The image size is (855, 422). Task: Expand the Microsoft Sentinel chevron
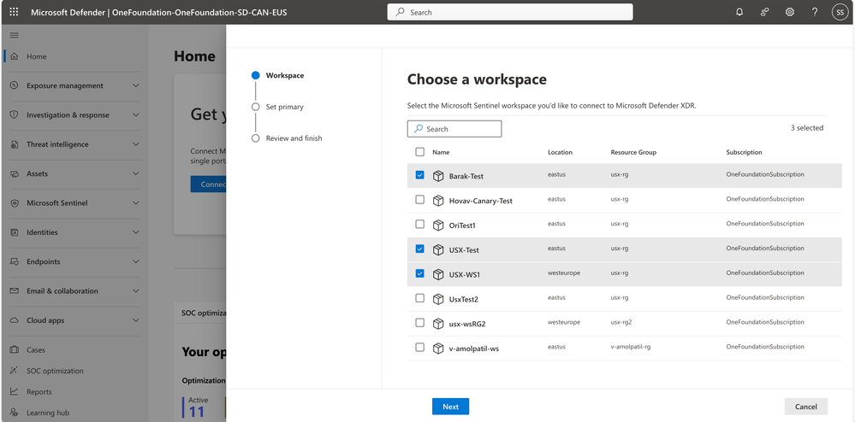[x=136, y=202]
